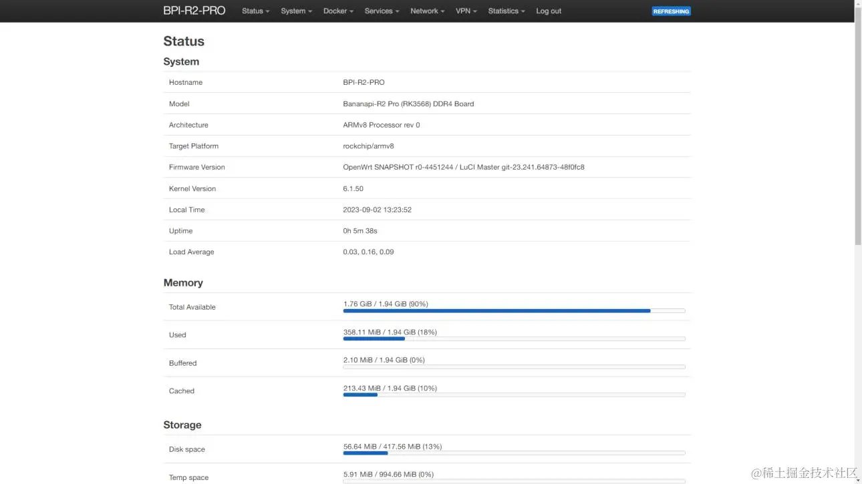Select the 2.10 MiB buffered memory text
This screenshot has width=862, height=484.
point(384,360)
